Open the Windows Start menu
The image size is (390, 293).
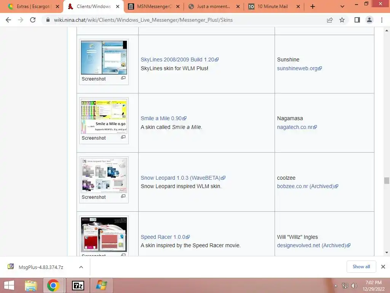click(9, 285)
